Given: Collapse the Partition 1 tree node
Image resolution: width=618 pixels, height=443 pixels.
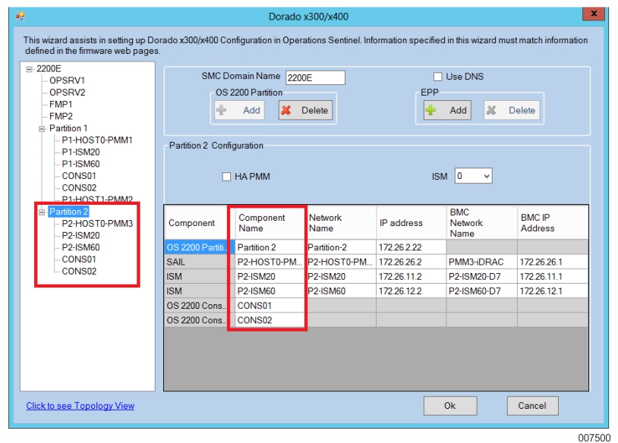Looking at the screenshot, I should [42, 128].
